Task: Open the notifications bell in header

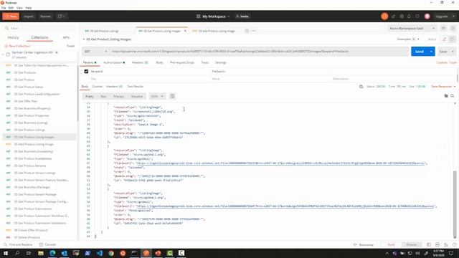Action: click(410, 16)
